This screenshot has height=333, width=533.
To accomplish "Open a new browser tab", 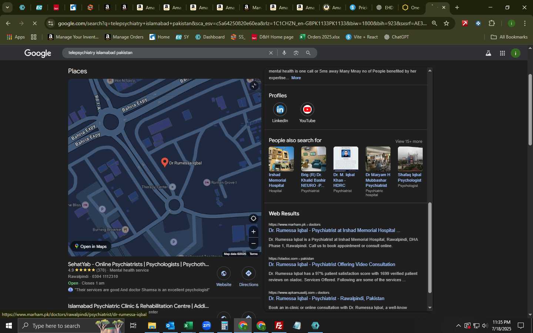I will [x=457, y=7].
